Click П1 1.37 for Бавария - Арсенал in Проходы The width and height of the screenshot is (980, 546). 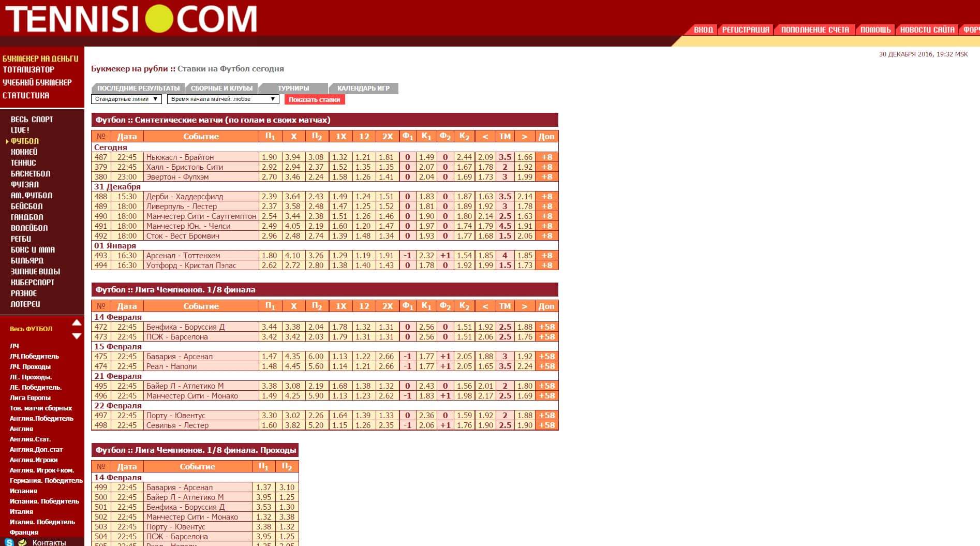[264, 487]
